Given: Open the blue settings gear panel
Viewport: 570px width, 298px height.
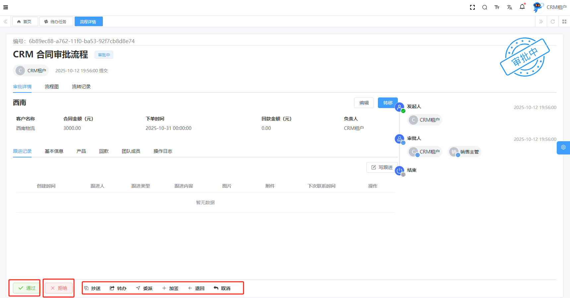Looking at the screenshot, I should click(x=563, y=148).
